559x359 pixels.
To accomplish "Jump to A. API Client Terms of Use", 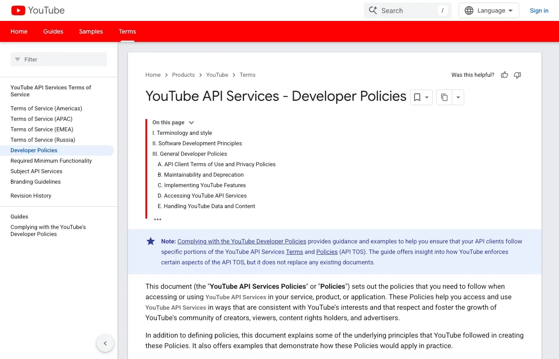I will coord(217,164).
